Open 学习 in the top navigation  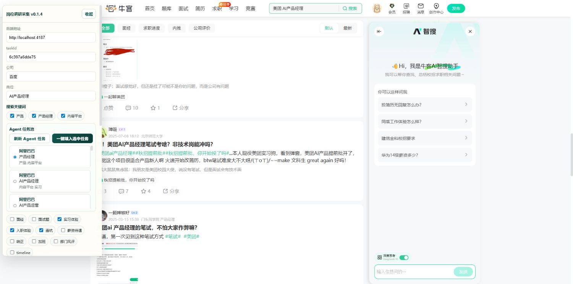(234, 8)
